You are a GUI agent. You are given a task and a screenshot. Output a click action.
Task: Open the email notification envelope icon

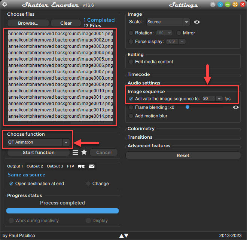92,166
